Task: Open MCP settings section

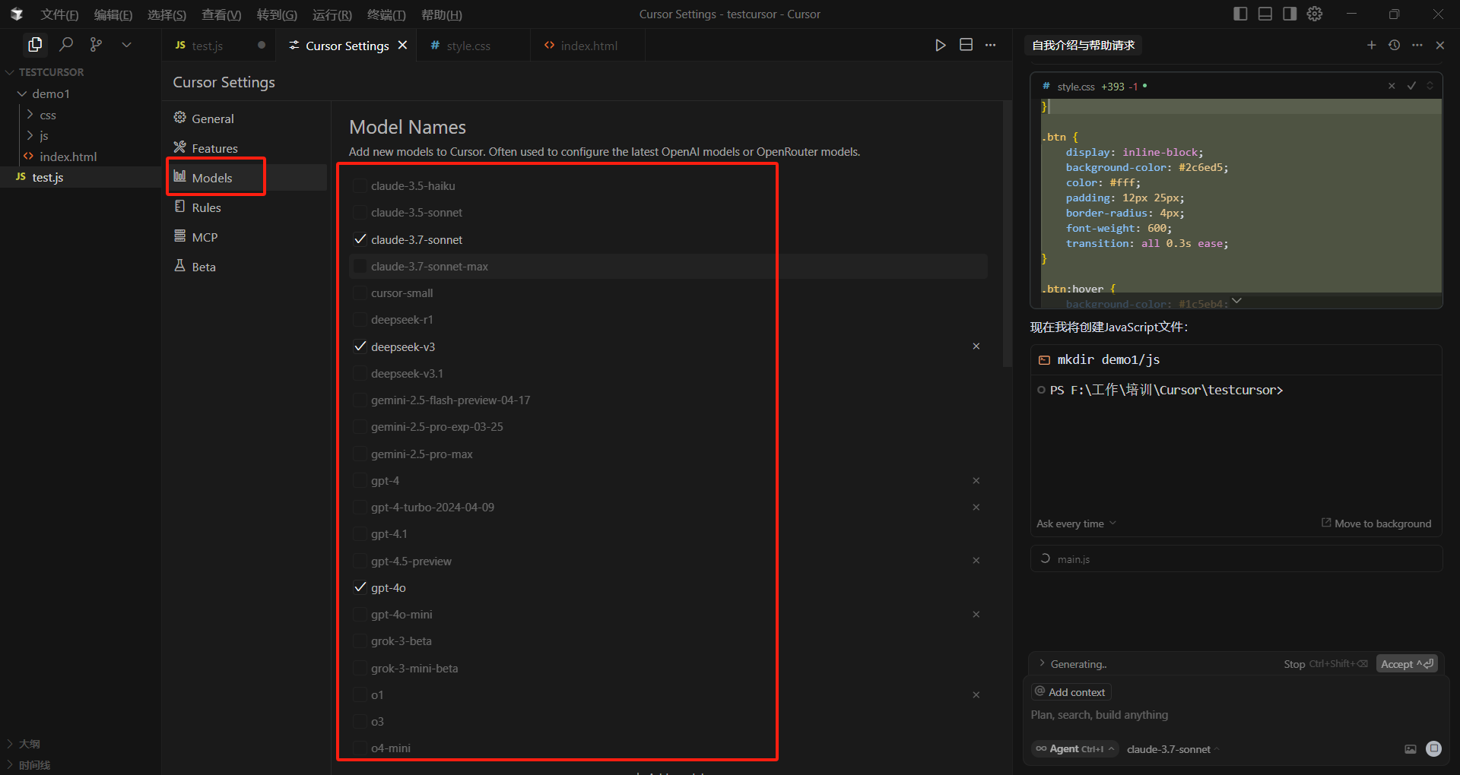Action: point(246,237)
